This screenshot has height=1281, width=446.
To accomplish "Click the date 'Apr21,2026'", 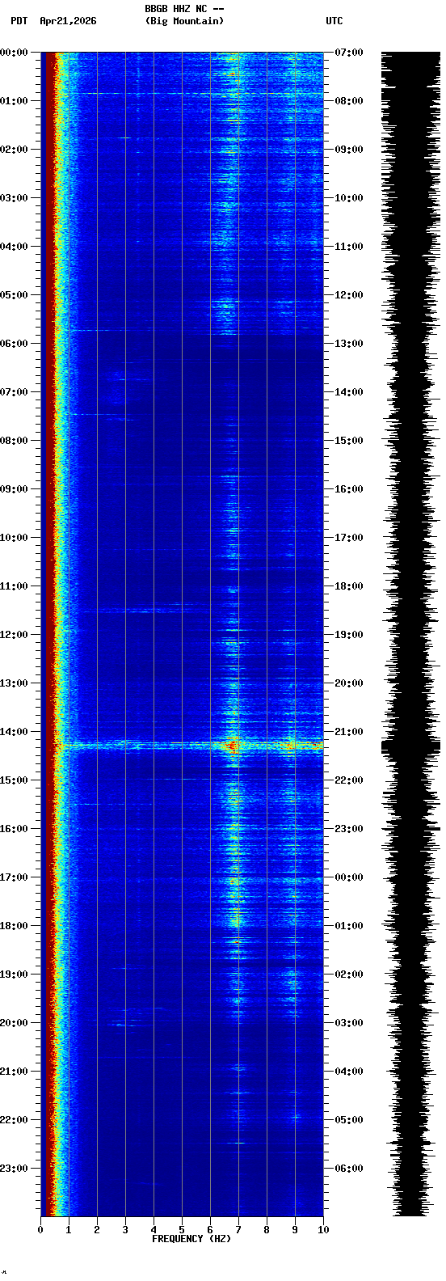I will coord(68,21).
